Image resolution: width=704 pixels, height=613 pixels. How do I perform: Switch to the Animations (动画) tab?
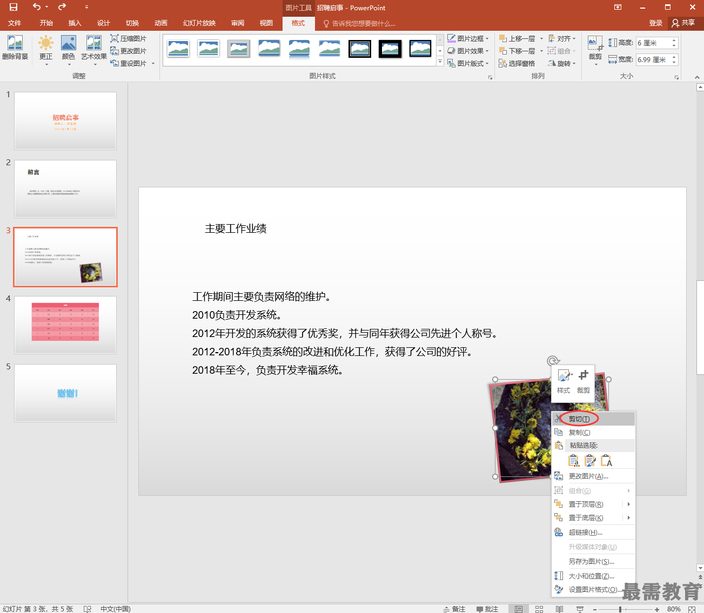click(160, 23)
